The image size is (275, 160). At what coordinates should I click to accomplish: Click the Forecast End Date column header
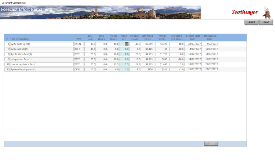coord(209,37)
